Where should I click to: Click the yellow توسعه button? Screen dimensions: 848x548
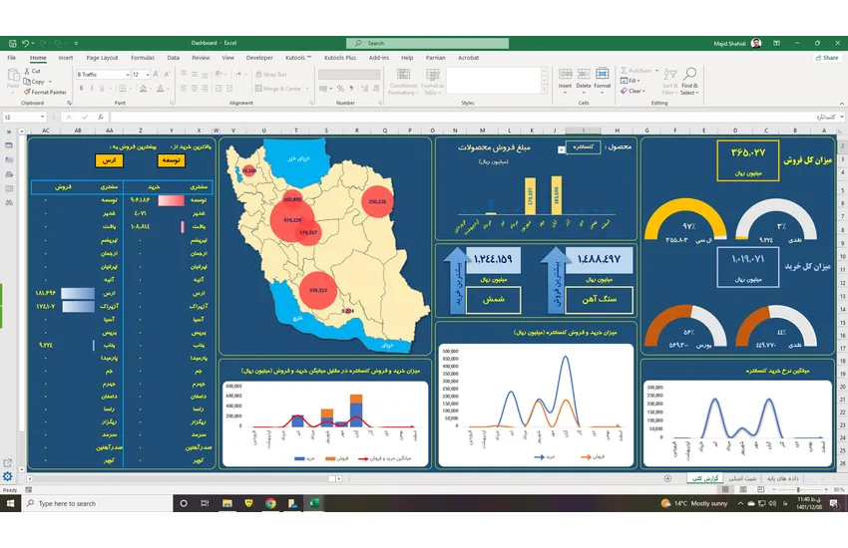(171, 160)
